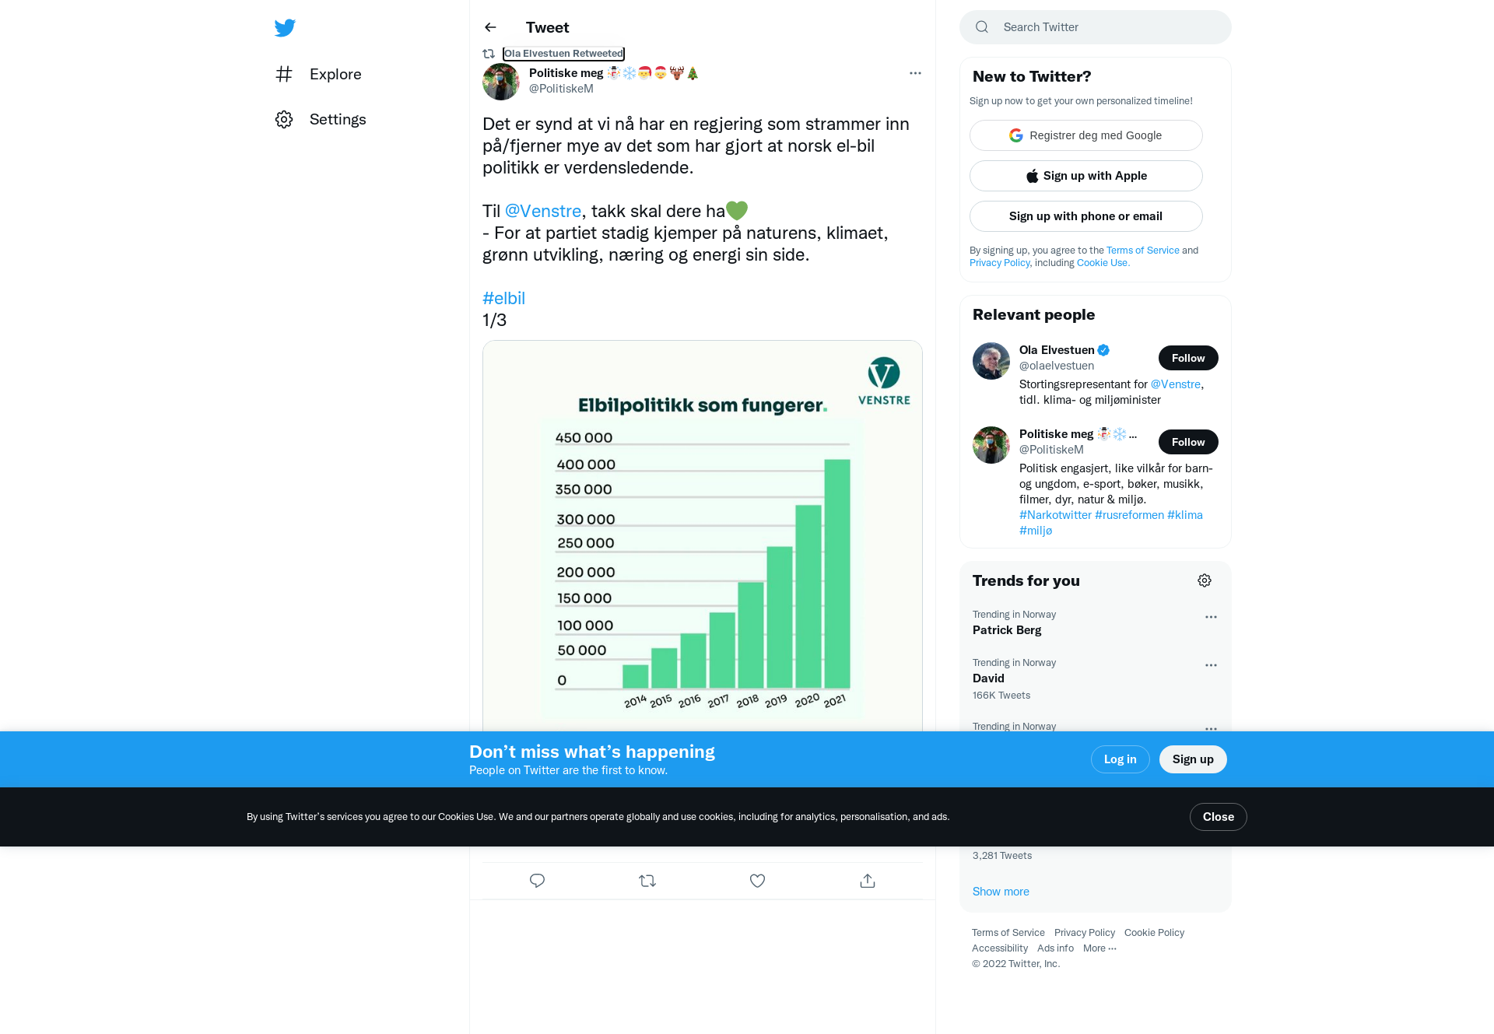Open more options for David trend
The image size is (1494, 1034).
coord(1211,665)
